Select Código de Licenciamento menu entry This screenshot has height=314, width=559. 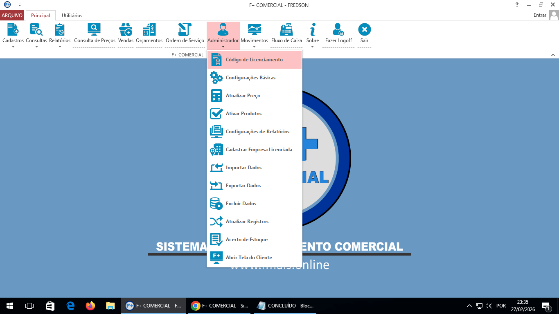coord(255,59)
